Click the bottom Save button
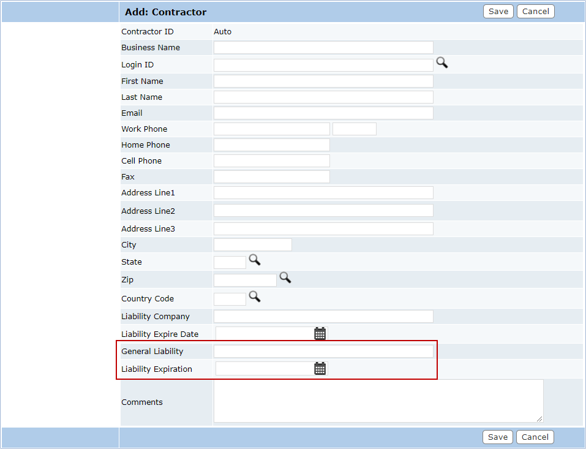 coord(498,437)
